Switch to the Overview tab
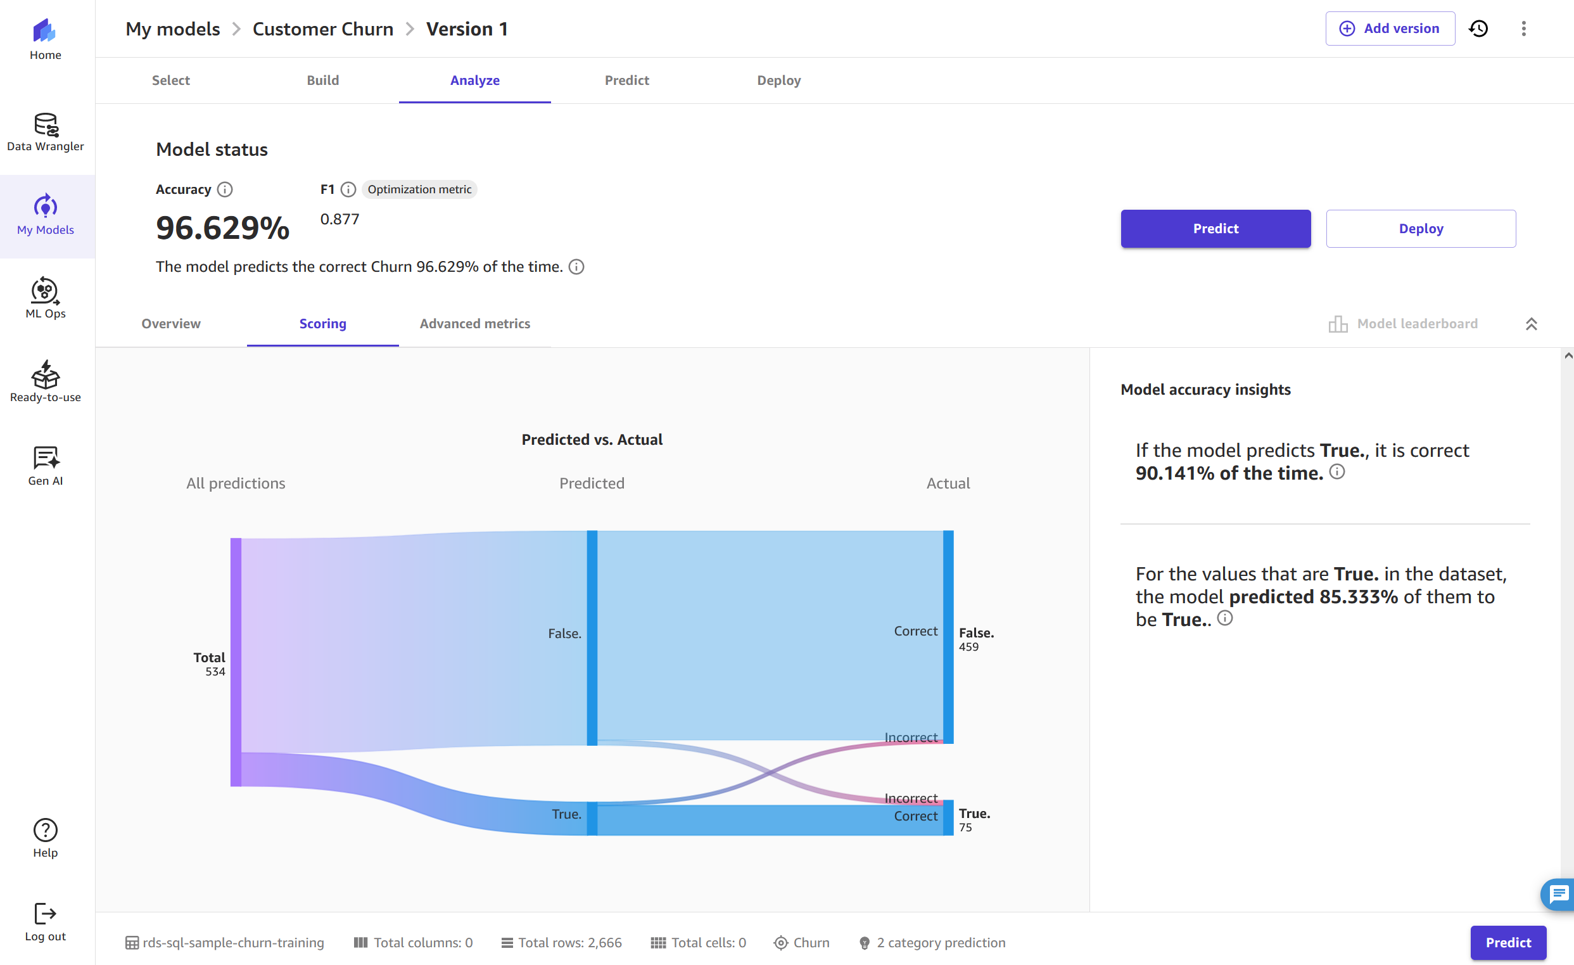 [170, 324]
